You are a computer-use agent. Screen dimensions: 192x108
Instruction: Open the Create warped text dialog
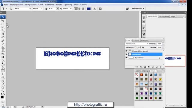[94, 9]
